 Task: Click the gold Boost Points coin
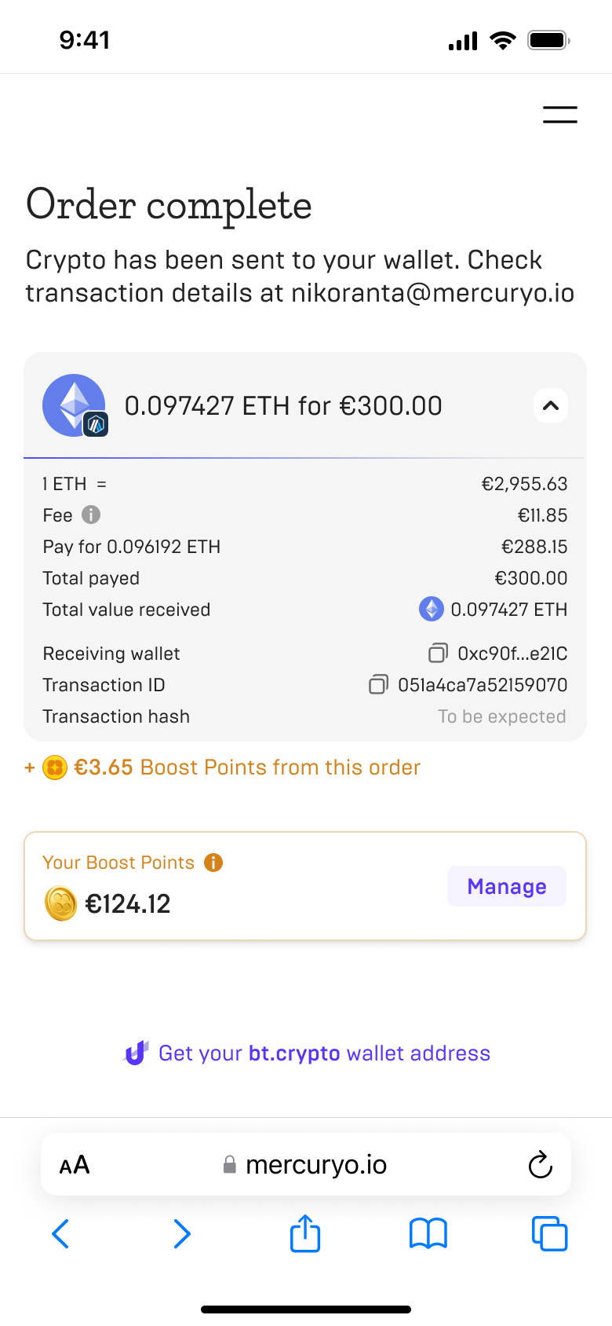(61, 903)
